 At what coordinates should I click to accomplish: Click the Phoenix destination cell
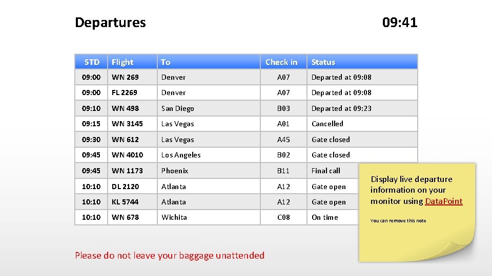(209, 171)
